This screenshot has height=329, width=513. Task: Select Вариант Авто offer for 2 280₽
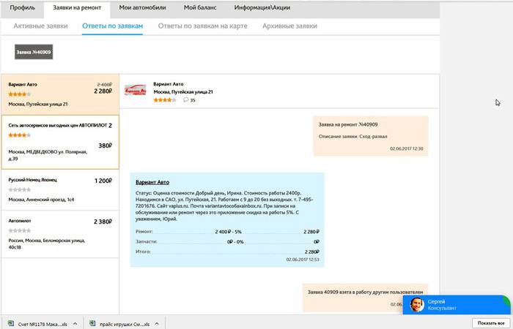[x=59, y=94]
